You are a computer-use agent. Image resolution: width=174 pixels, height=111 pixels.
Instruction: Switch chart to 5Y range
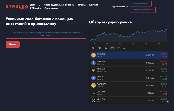point(119,48)
